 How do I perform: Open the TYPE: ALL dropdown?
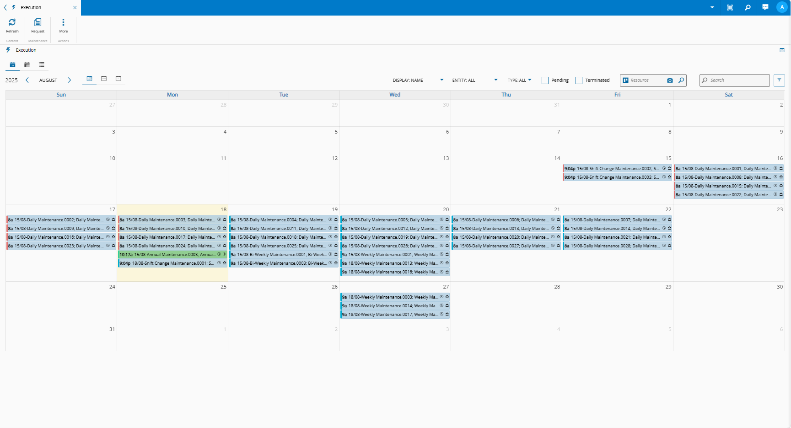pyautogui.click(x=519, y=80)
